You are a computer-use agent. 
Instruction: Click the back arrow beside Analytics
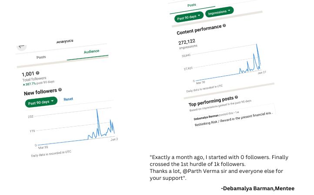21,47
